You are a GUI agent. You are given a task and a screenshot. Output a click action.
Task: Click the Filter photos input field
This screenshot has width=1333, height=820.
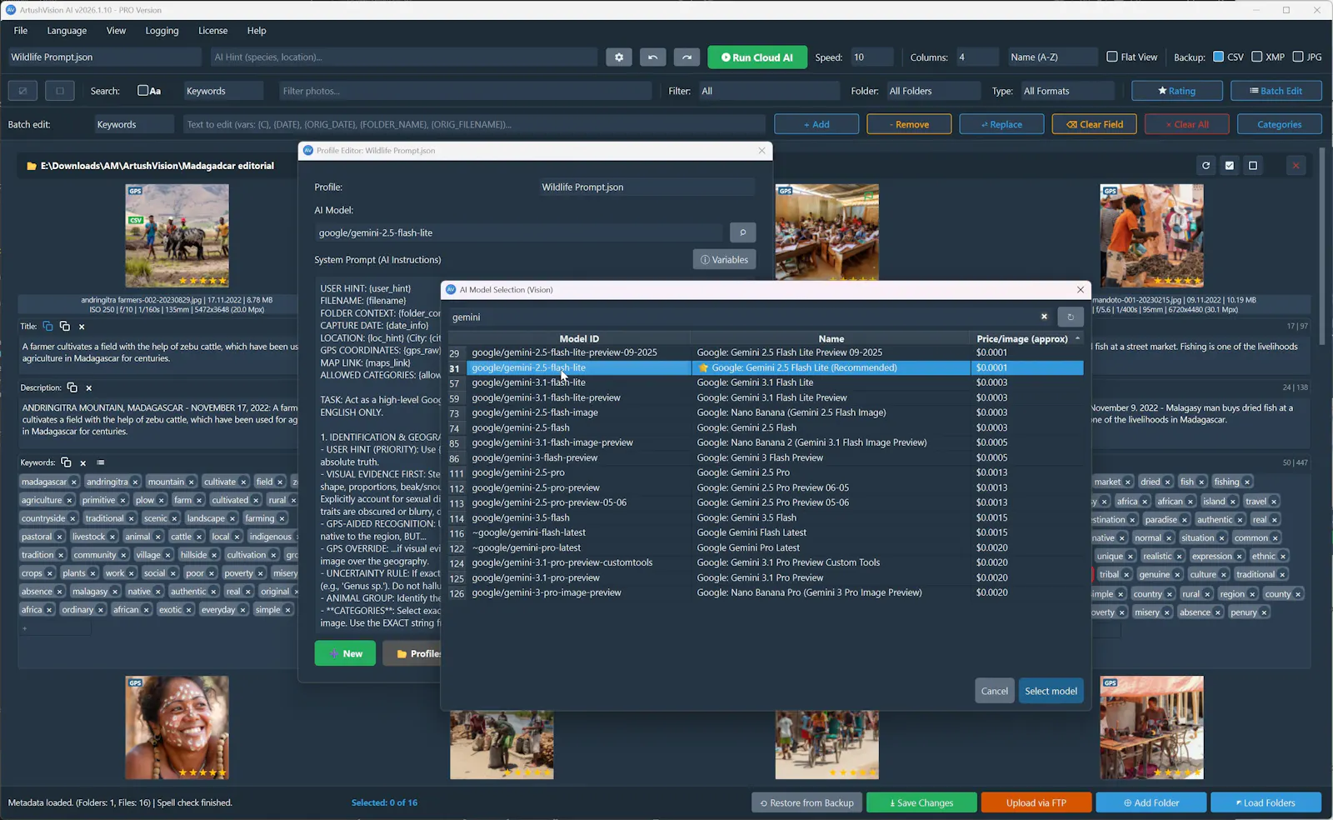click(x=465, y=91)
